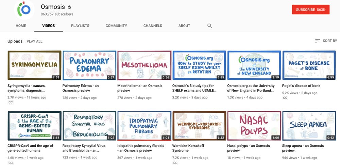Click title 'Respiratory Syncytial Virus and Bronchiolitis'
Image resolution: width=340 pixels, height=165 pixels.
84,148
